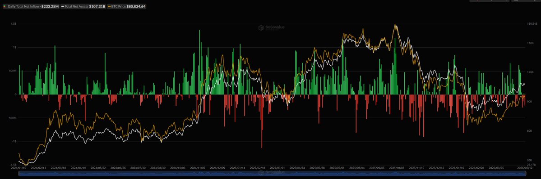The width and height of the screenshot is (541, 179).
Task: Click the -$233.25M net inflow value
Action: [50, 7]
